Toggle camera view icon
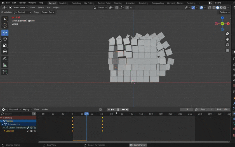 [x=227, y=45]
